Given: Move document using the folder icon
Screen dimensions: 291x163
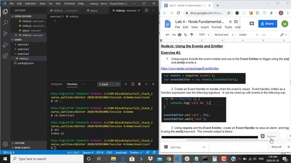Looking at the screenshot, I should coord(236,22).
